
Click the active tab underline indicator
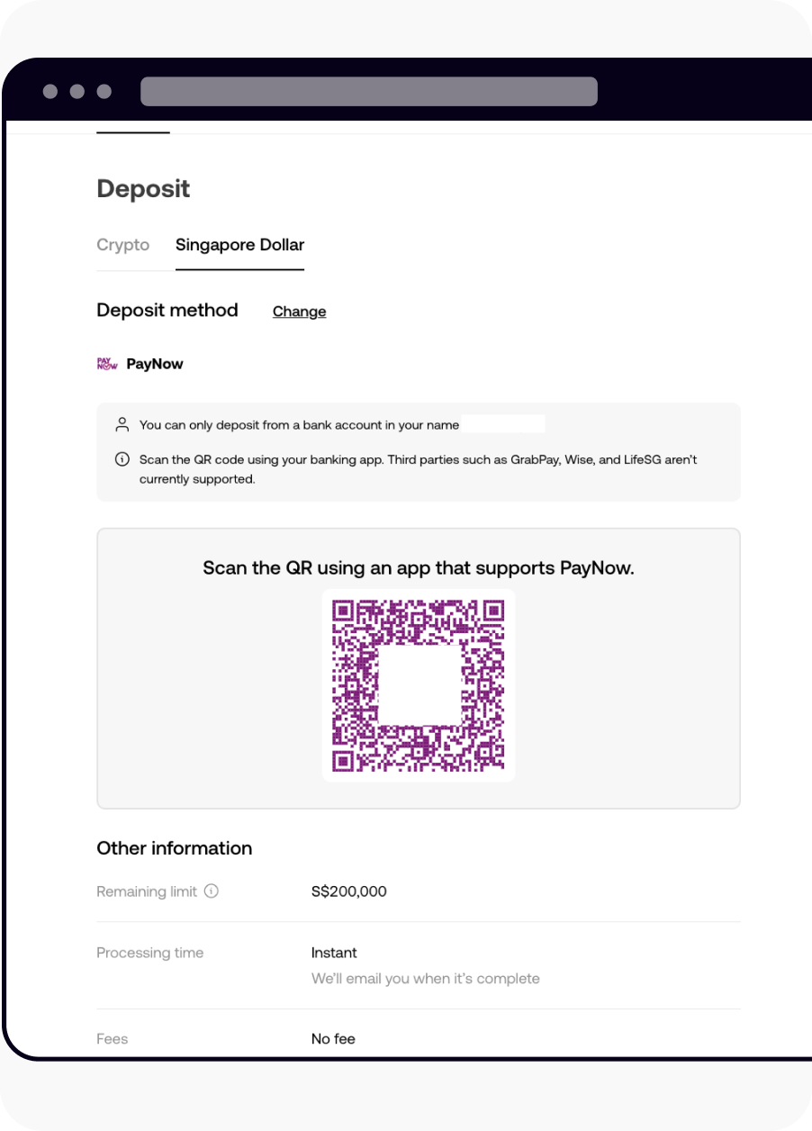[x=239, y=267]
